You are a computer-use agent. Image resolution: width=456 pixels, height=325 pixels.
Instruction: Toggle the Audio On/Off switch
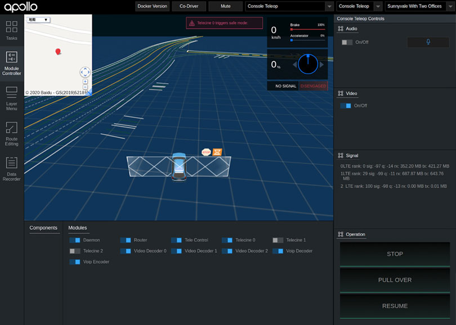347,42
